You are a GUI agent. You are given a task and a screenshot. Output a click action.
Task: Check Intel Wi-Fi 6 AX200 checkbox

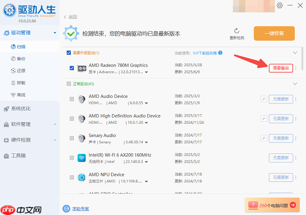pos(72,158)
